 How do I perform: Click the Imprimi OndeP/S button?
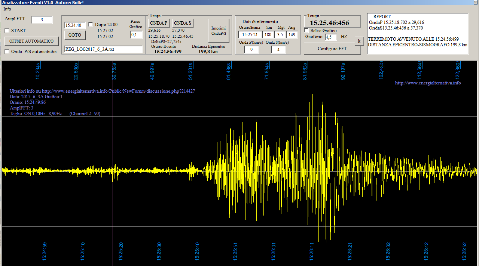click(x=219, y=31)
